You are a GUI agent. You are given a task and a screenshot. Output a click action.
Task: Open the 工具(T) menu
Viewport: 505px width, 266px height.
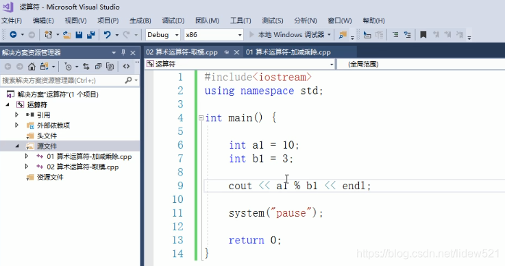click(x=241, y=21)
